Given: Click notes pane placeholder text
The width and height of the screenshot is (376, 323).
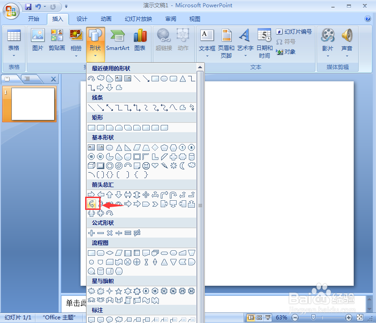Looking at the screenshot, I should pyautogui.click(x=76, y=303).
